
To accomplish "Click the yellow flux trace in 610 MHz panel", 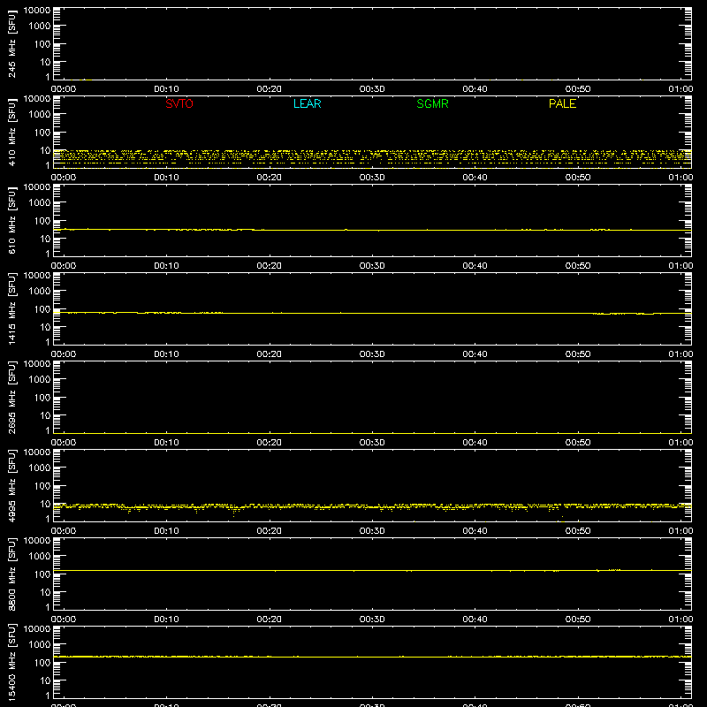I will point(372,230).
